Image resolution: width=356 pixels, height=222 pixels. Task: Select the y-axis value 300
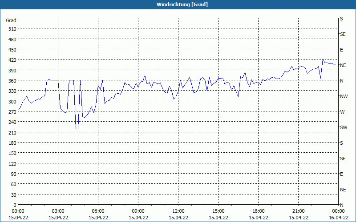12,102
